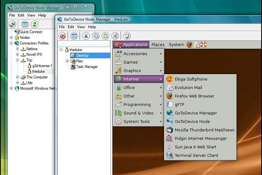262x175 pixels.
Task: Expand the Microsoft Windows Network node
Action: (11, 88)
